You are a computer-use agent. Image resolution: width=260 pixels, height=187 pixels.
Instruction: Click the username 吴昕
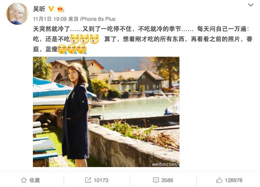coord(39,9)
